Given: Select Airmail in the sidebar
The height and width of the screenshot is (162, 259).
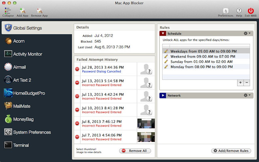Looking at the screenshot, I should 37,67.
